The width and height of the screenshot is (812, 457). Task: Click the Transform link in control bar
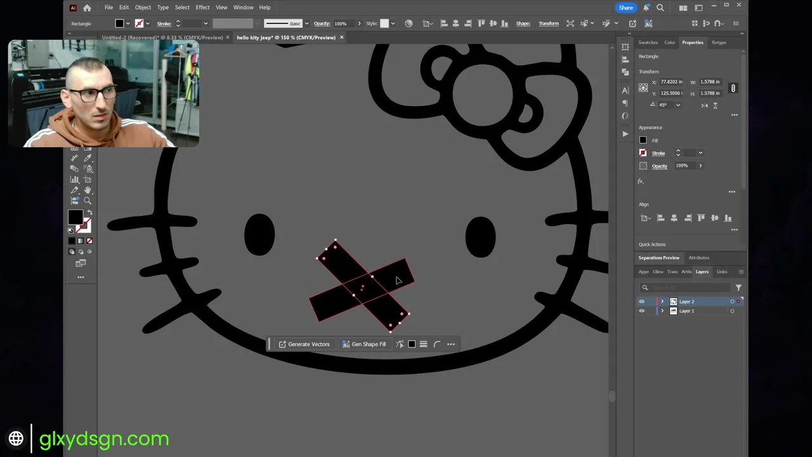(x=549, y=23)
